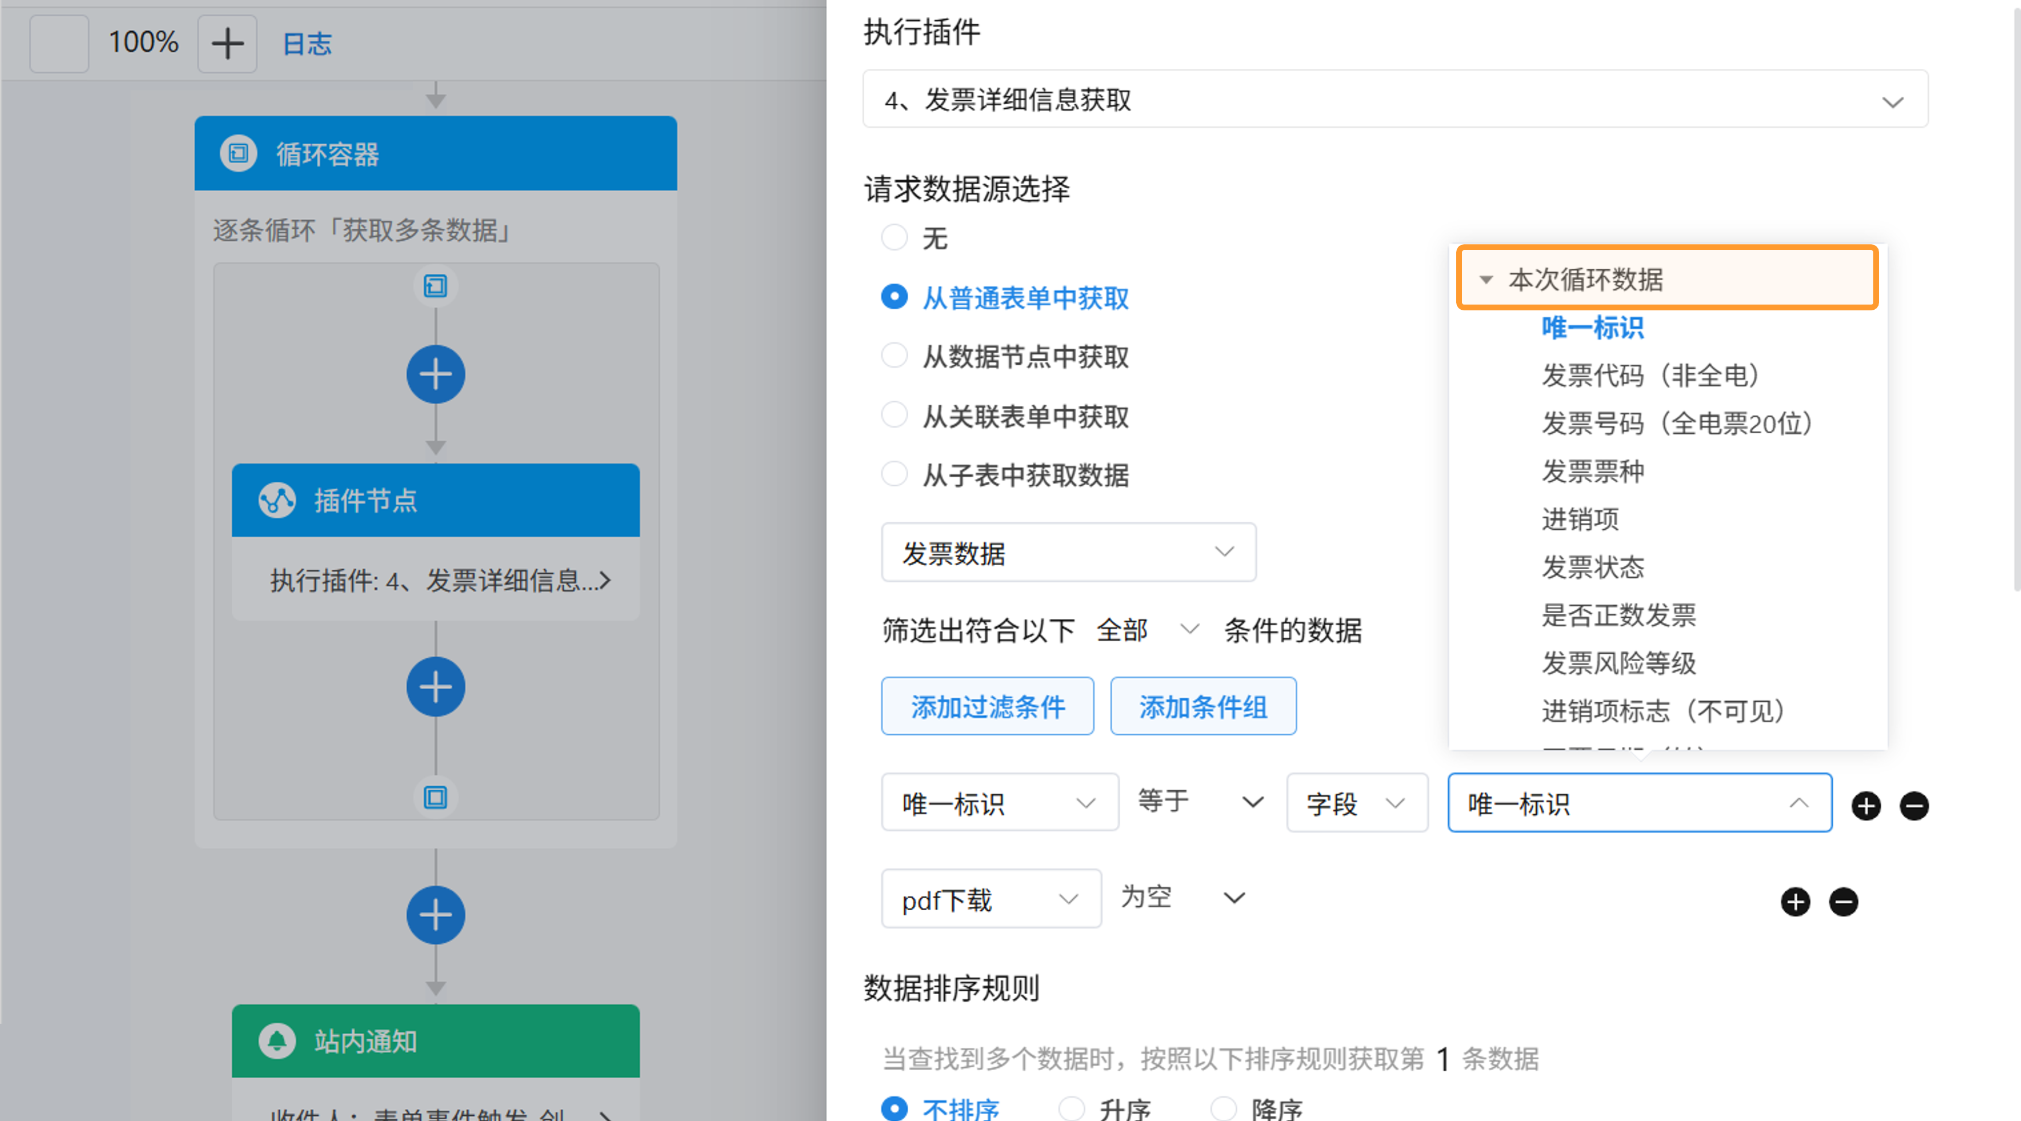Click the 插件节点 plugin node icon
This screenshot has height=1121, width=2021.
coord(276,500)
